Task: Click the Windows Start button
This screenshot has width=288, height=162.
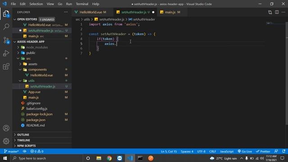Action: (5, 158)
